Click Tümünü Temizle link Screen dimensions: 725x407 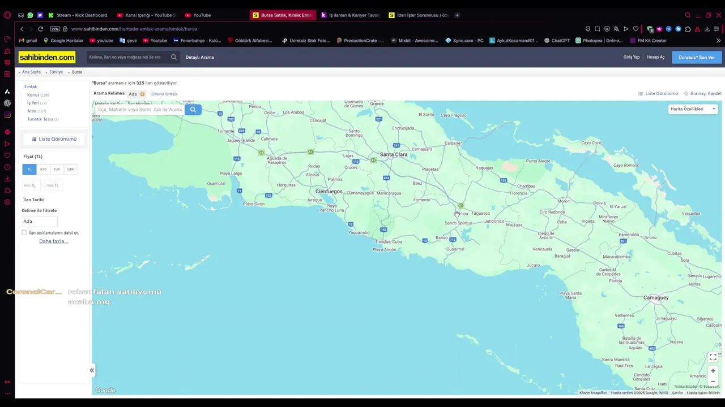click(164, 94)
